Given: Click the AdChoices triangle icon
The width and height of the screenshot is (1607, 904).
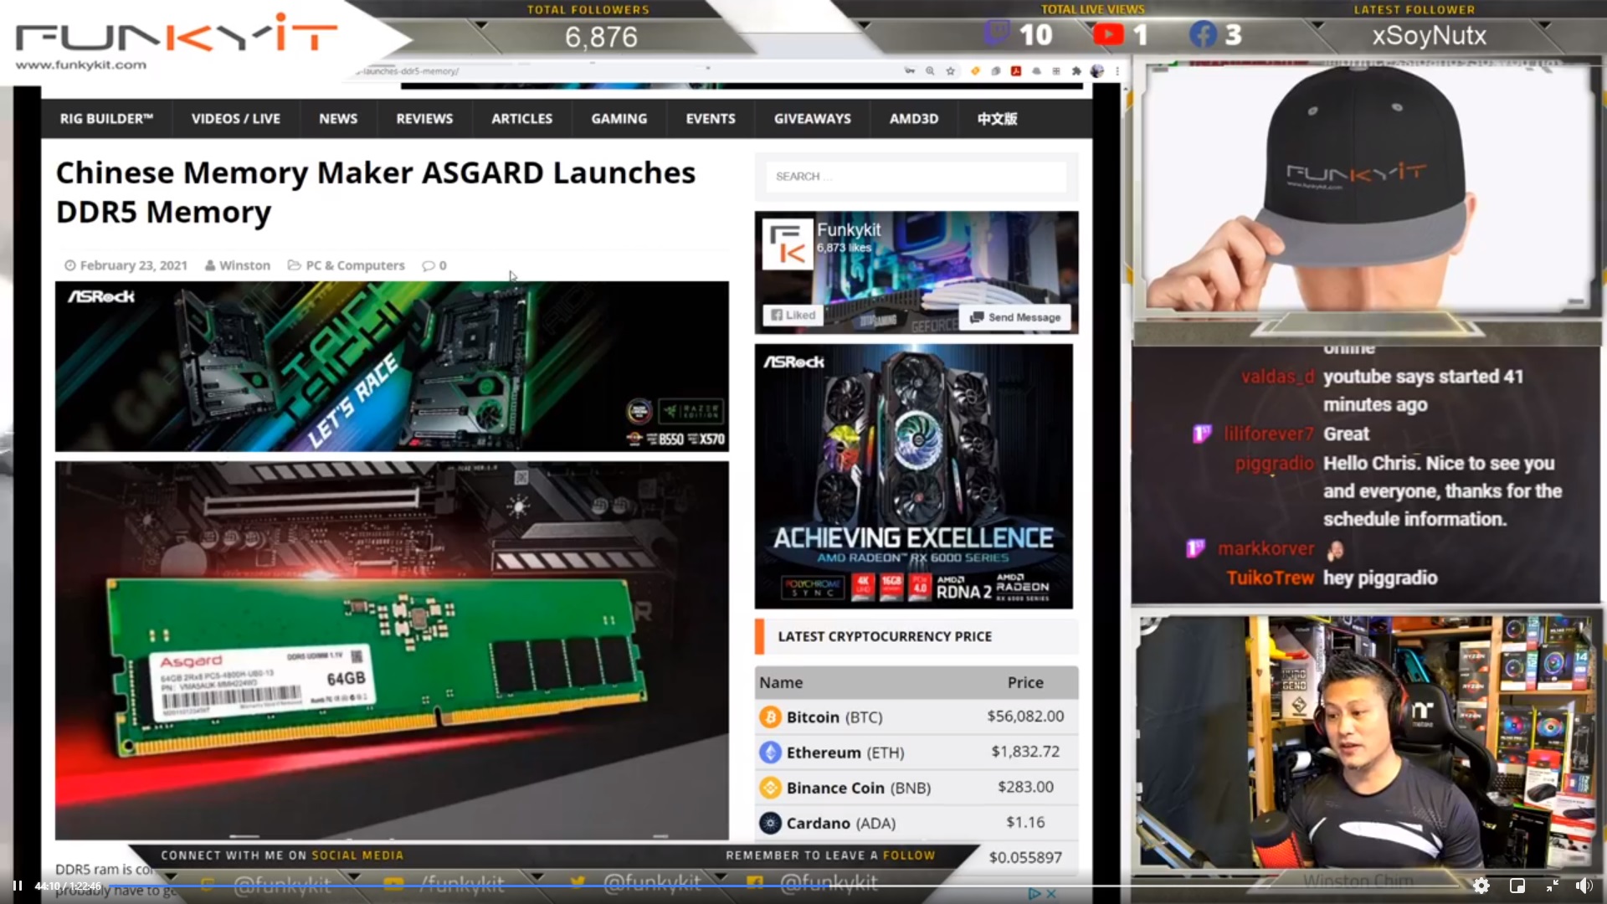Looking at the screenshot, I should (x=1035, y=894).
